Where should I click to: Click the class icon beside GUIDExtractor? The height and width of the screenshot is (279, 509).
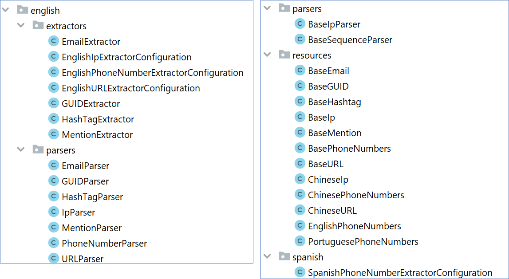tap(53, 103)
